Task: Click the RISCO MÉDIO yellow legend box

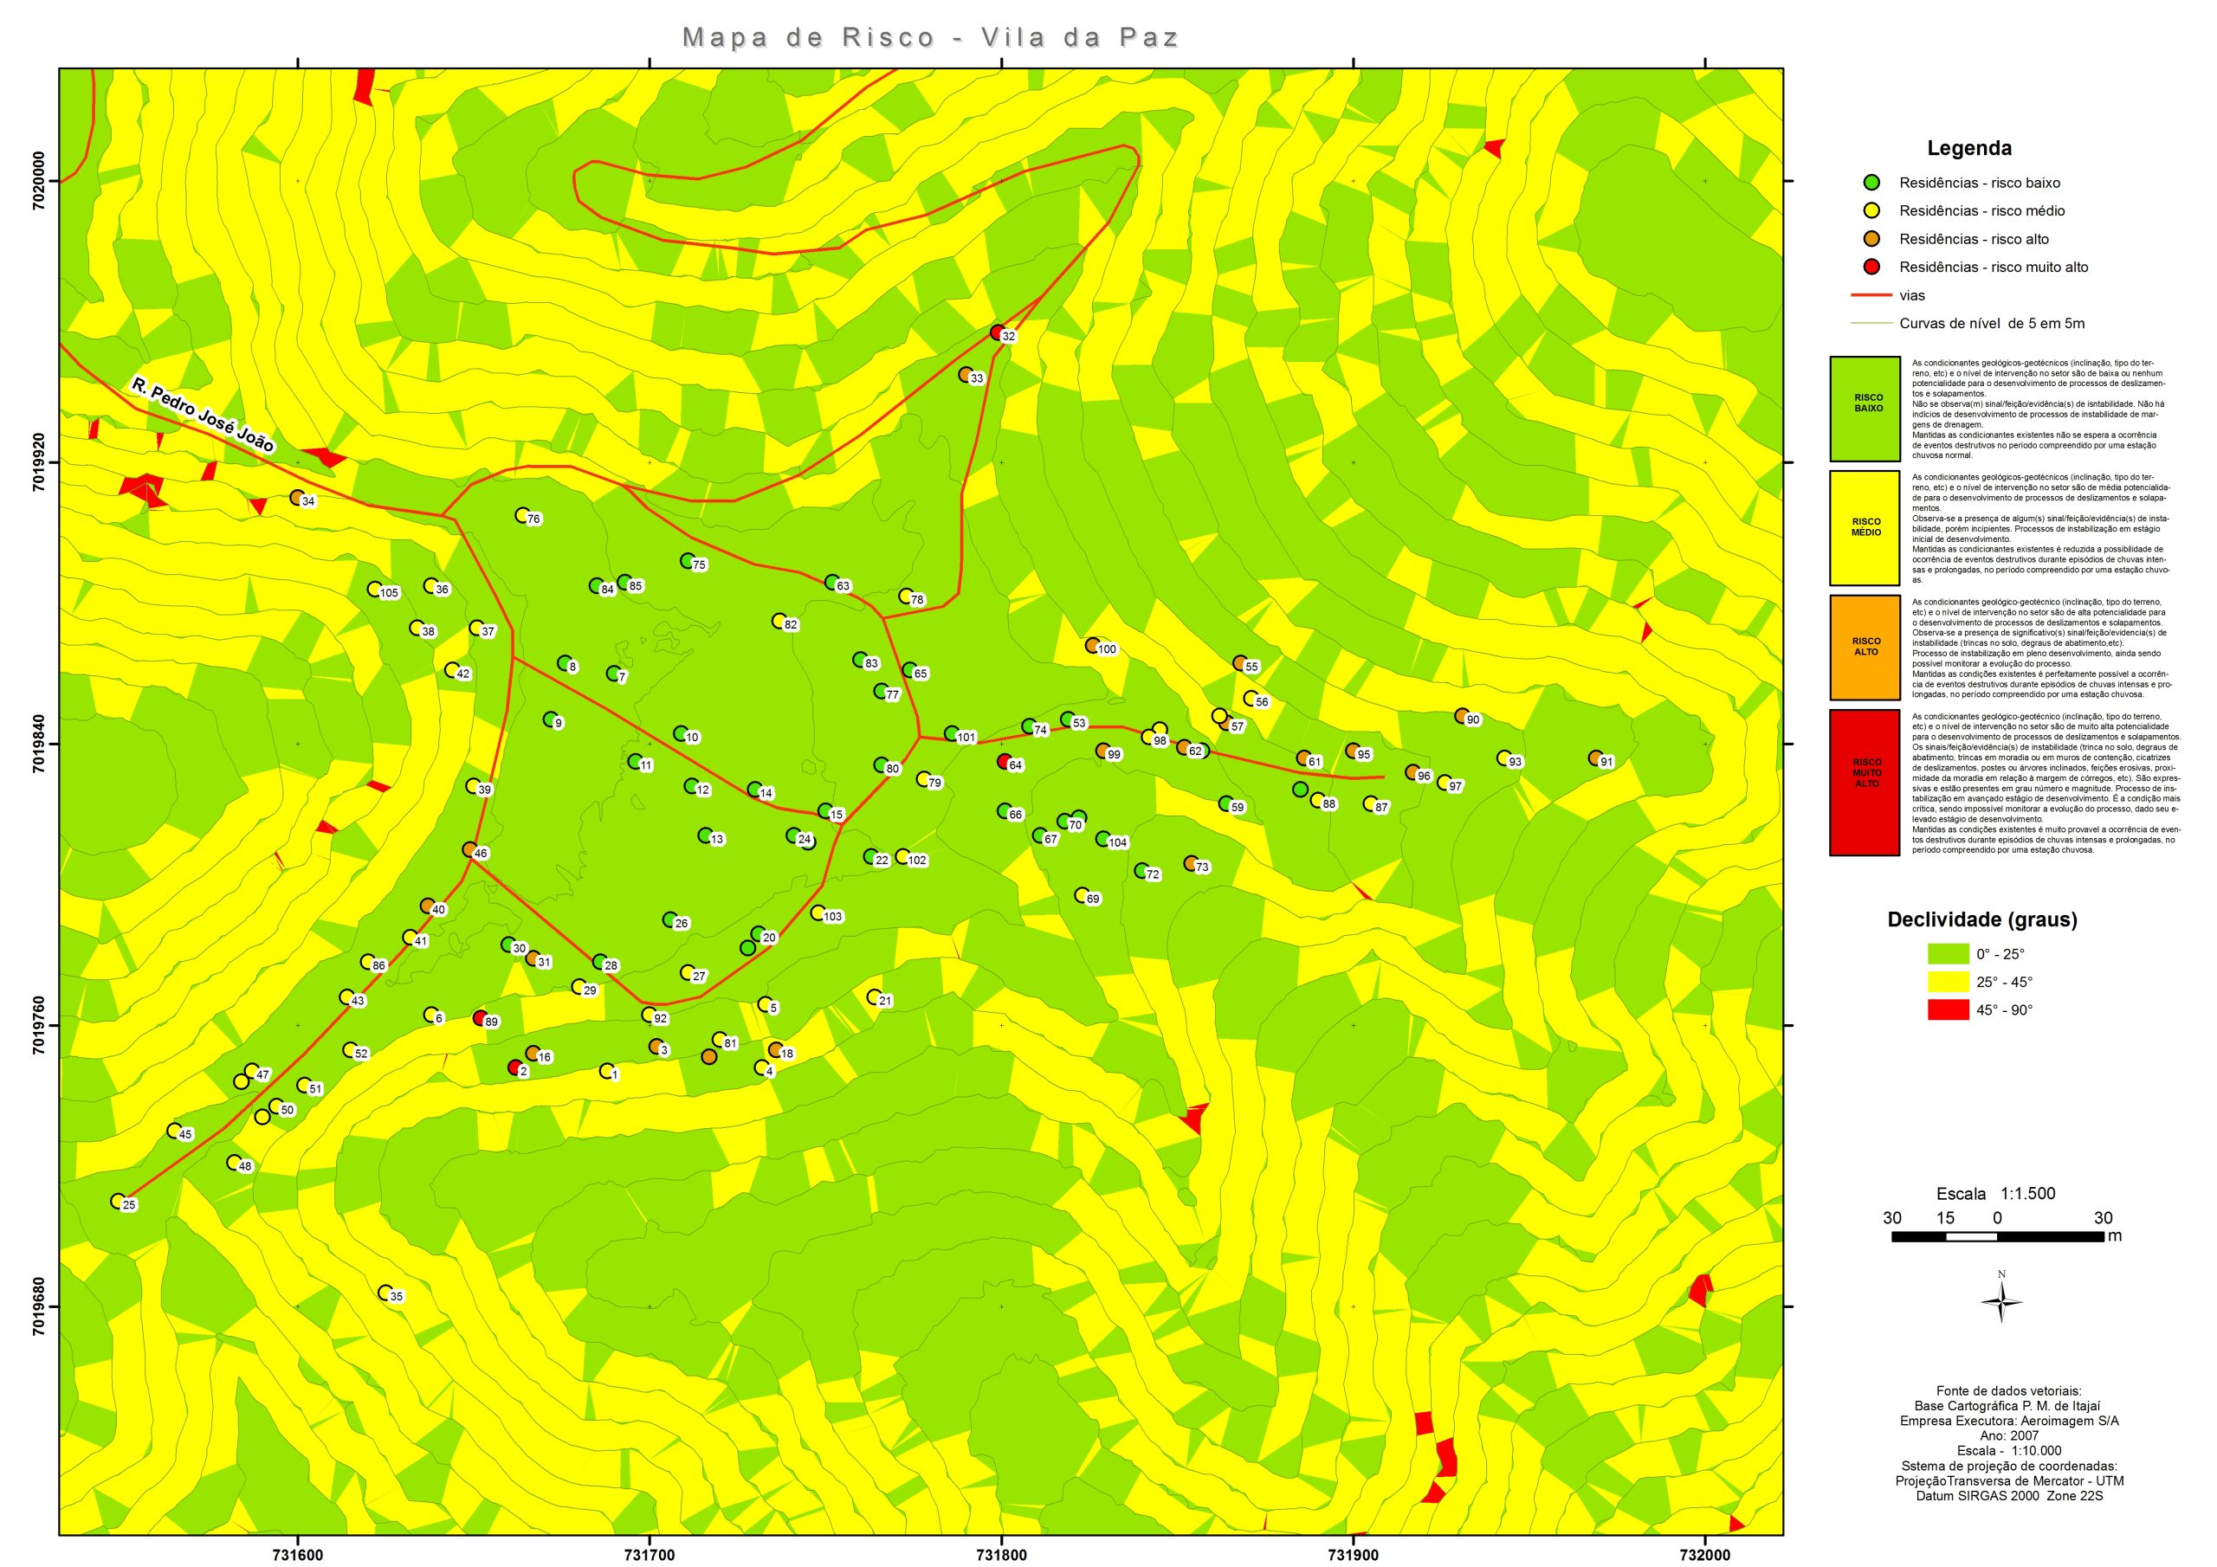Action: coord(1865,527)
